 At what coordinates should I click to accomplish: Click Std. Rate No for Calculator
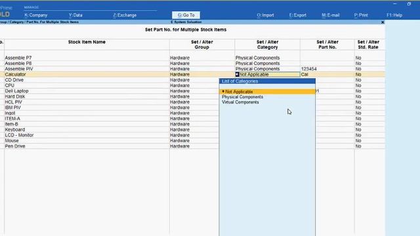coord(358,74)
